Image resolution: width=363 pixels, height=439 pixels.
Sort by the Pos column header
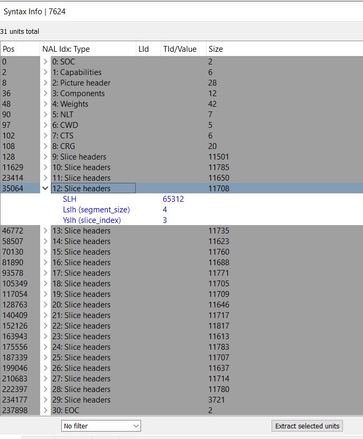coord(20,49)
